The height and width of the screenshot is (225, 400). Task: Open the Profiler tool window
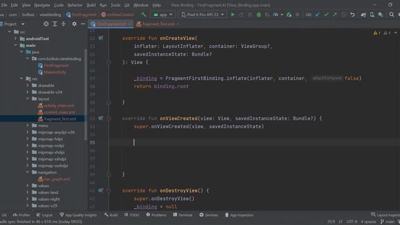[21, 215]
